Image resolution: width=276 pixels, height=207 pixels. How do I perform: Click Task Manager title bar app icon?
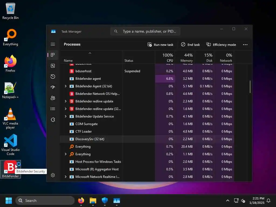[53, 31]
